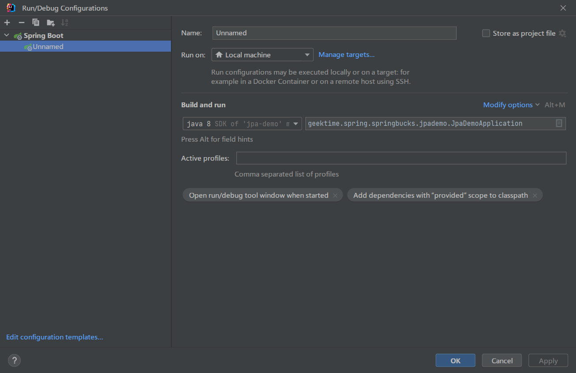Click 'Comma separated list of profiles' hint
The height and width of the screenshot is (373, 576).
pos(287,174)
